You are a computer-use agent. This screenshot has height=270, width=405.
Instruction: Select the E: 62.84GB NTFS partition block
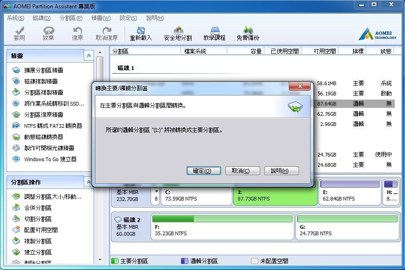coord(350,193)
